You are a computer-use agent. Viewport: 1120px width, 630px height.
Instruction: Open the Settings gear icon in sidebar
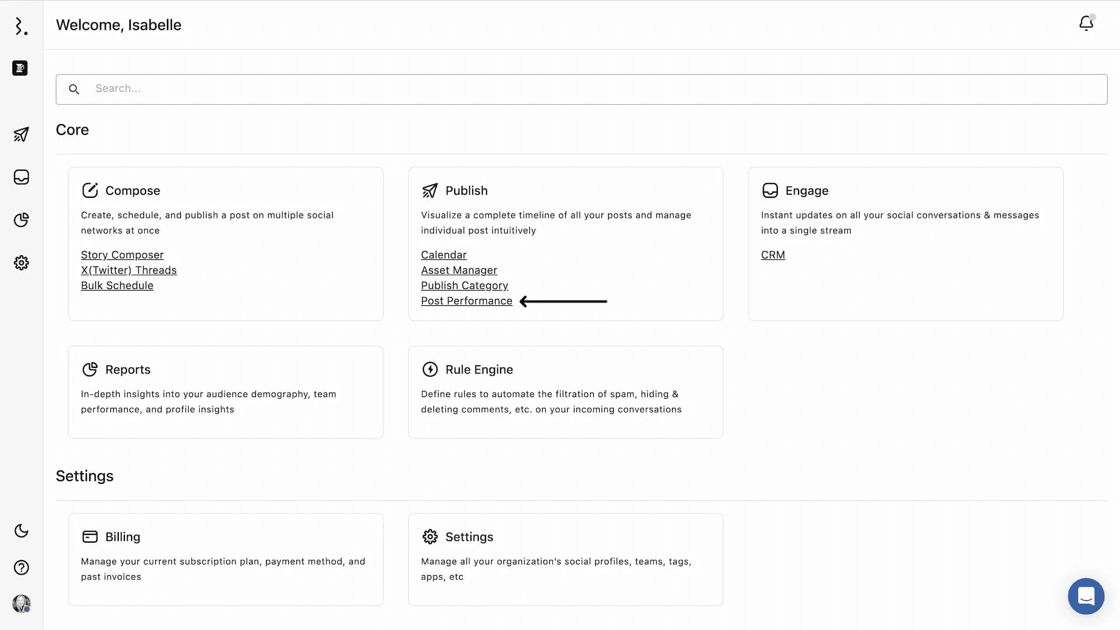pyautogui.click(x=21, y=263)
